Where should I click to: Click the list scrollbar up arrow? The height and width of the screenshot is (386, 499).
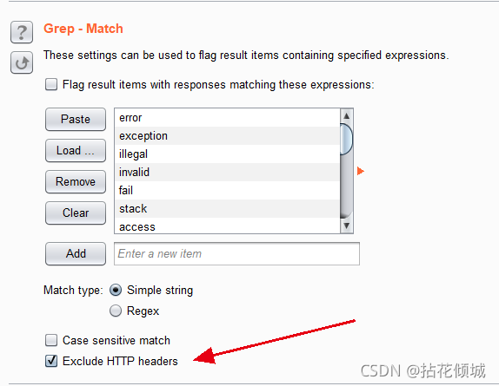click(347, 116)
